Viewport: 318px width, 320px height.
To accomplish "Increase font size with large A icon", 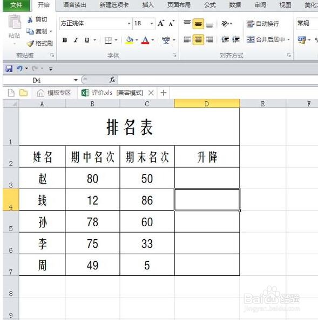I will [x=161, y=23].
